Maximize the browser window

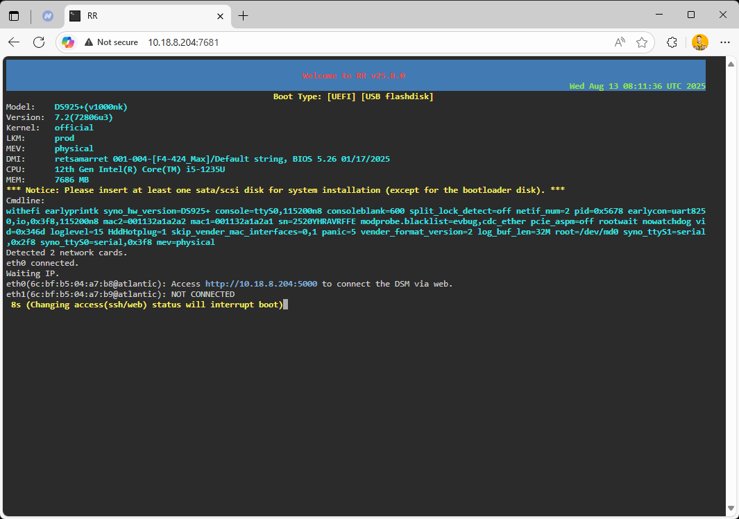point(691,15)
